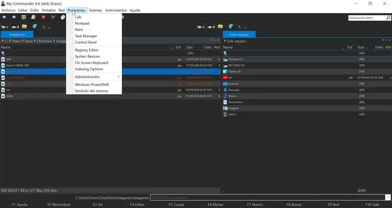
Task: Select the RECOVERY (D:) drive row
Action: 307,66
